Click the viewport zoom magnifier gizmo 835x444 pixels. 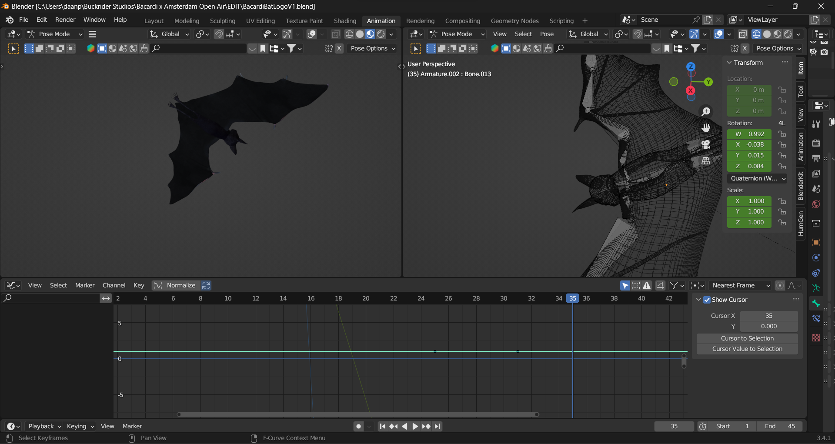(x=706, y=112)
